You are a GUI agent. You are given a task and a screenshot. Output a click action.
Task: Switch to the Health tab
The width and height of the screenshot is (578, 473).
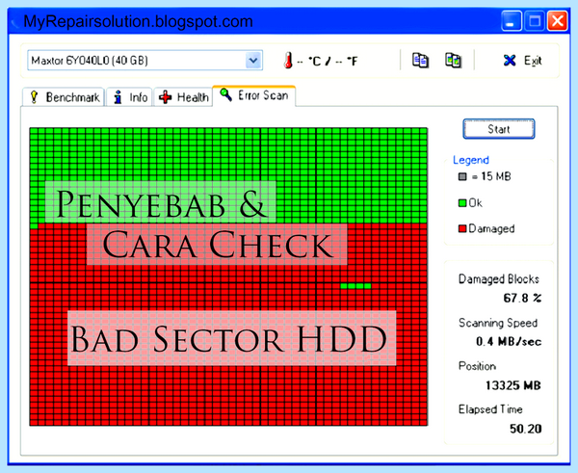coord(183,97)
